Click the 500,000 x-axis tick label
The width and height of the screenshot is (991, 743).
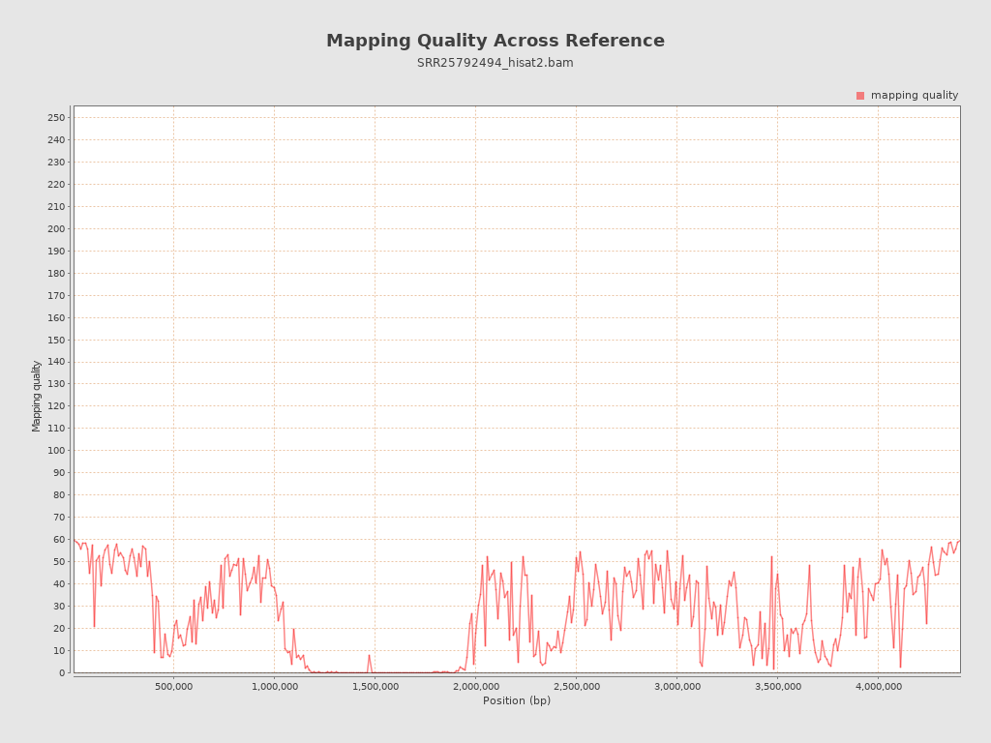174,687
